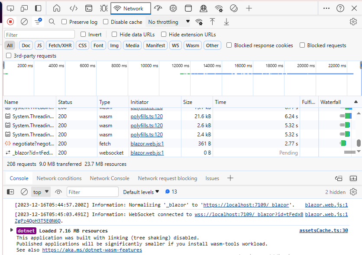Check 3rd-party requests box

point(9,55)
